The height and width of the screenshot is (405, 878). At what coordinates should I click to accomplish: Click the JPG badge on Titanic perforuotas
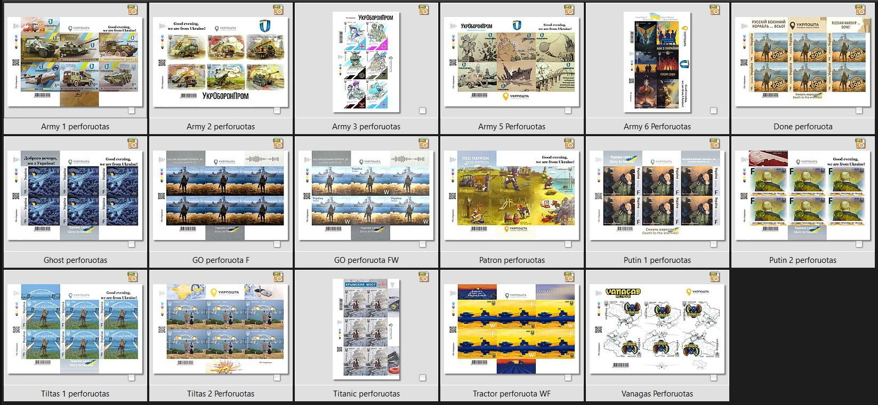click(424, 277)
